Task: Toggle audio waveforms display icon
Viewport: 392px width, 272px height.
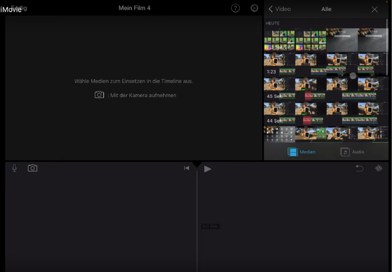Action: (378, 168)
